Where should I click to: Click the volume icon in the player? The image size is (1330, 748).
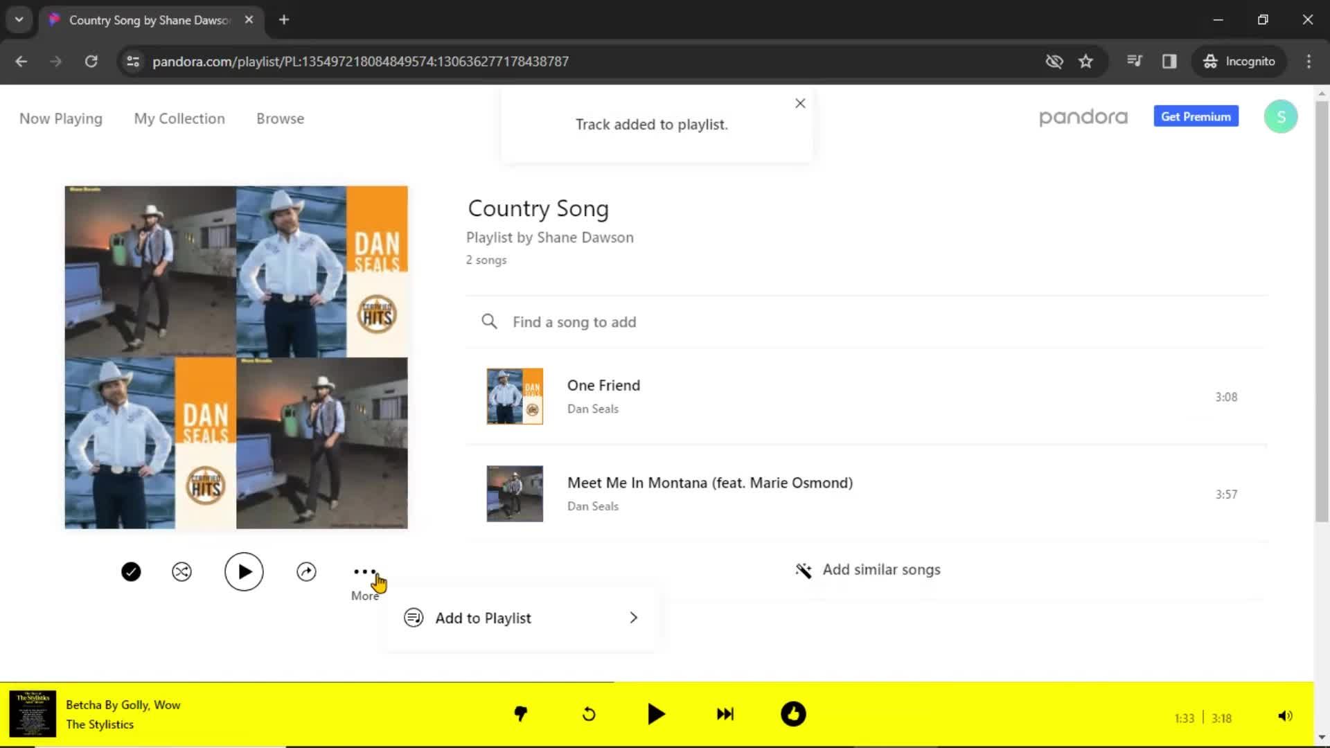(1285, 714)
